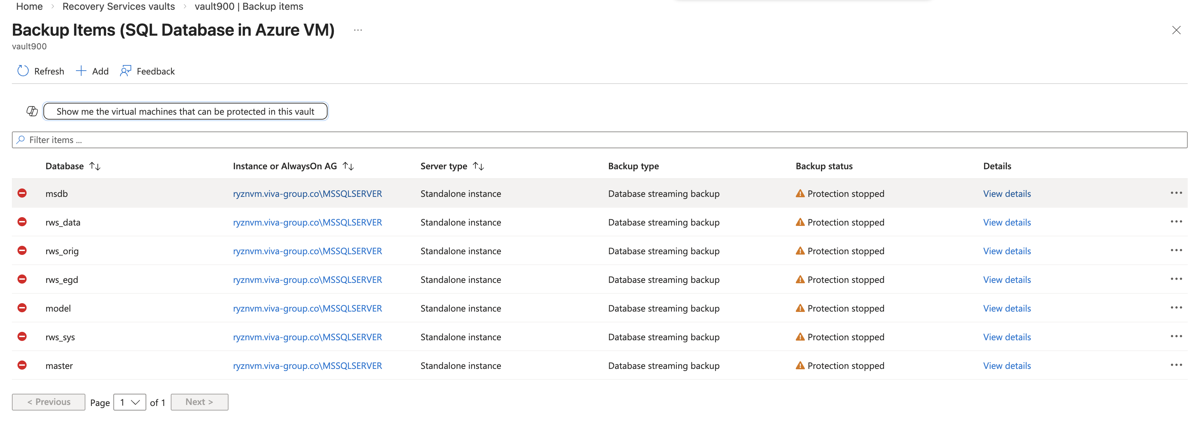Screen dimensions: 1201x428
Task: Go to the Home breadcrumb
Action: (x=29, y=7)
